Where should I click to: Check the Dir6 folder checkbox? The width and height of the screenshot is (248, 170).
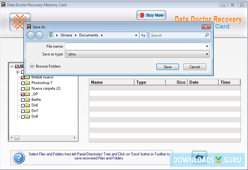point(23,106)
